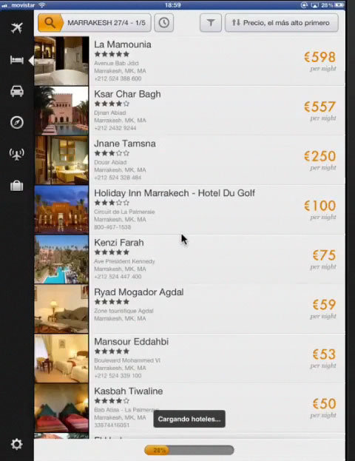Select the hotels bed icon in sidebar
Screen dimensions: 355x461
tap(17, 60)
